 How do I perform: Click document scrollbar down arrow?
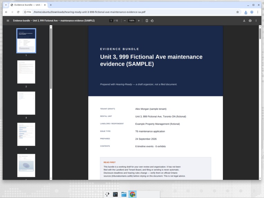[x=260, y=178]
